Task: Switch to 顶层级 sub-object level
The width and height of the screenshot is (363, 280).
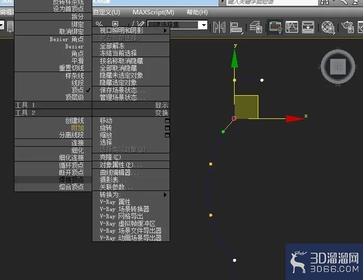Action: [53, 97]
